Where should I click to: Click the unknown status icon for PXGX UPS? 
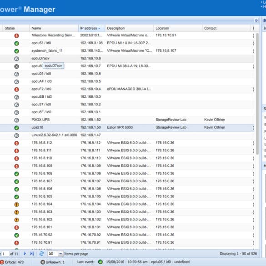(17, 120)
